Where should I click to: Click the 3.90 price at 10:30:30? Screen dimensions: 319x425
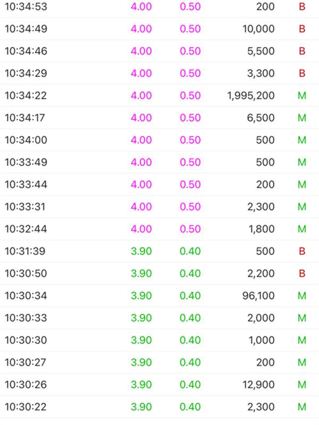pyautogui.click(x=141, y=341)
